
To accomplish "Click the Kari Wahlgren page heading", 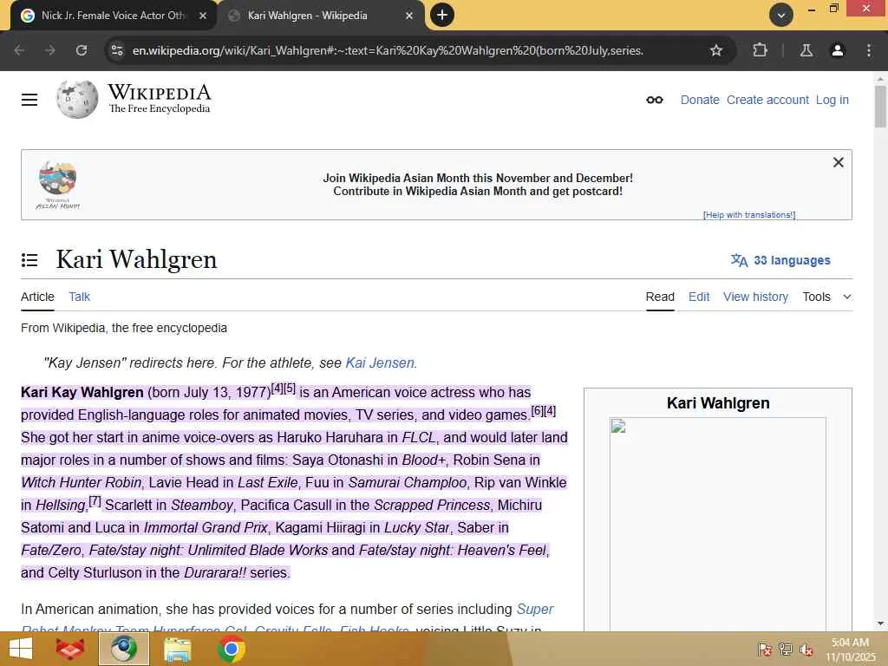I will [136, 259].
